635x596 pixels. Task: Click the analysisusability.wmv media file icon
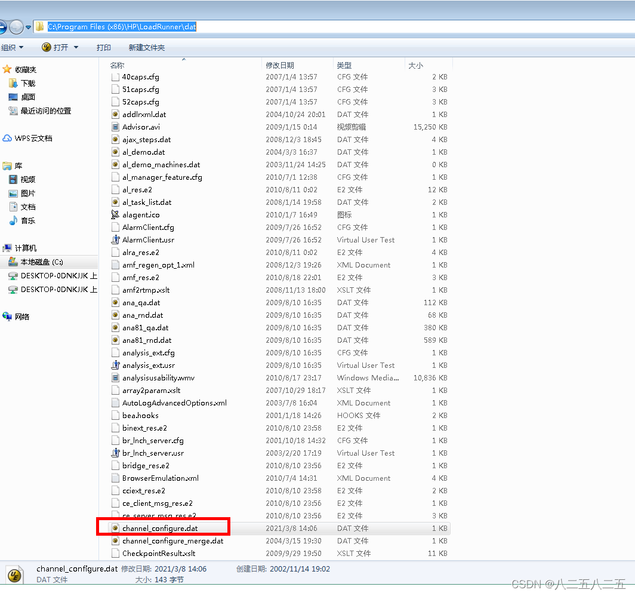pos(116,378)
